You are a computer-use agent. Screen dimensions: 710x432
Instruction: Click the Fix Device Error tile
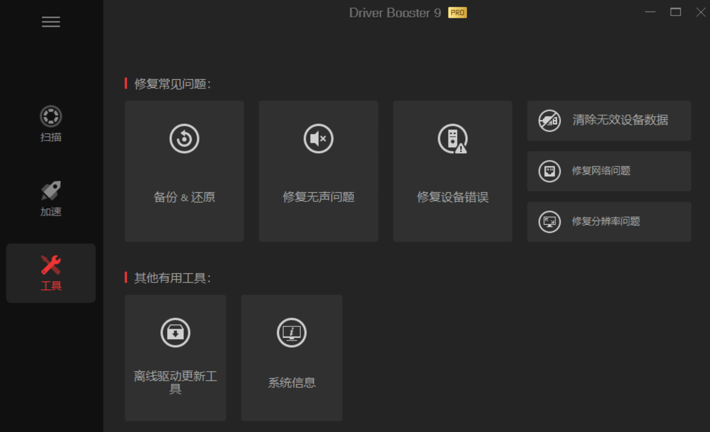click(x=452, y=171)
